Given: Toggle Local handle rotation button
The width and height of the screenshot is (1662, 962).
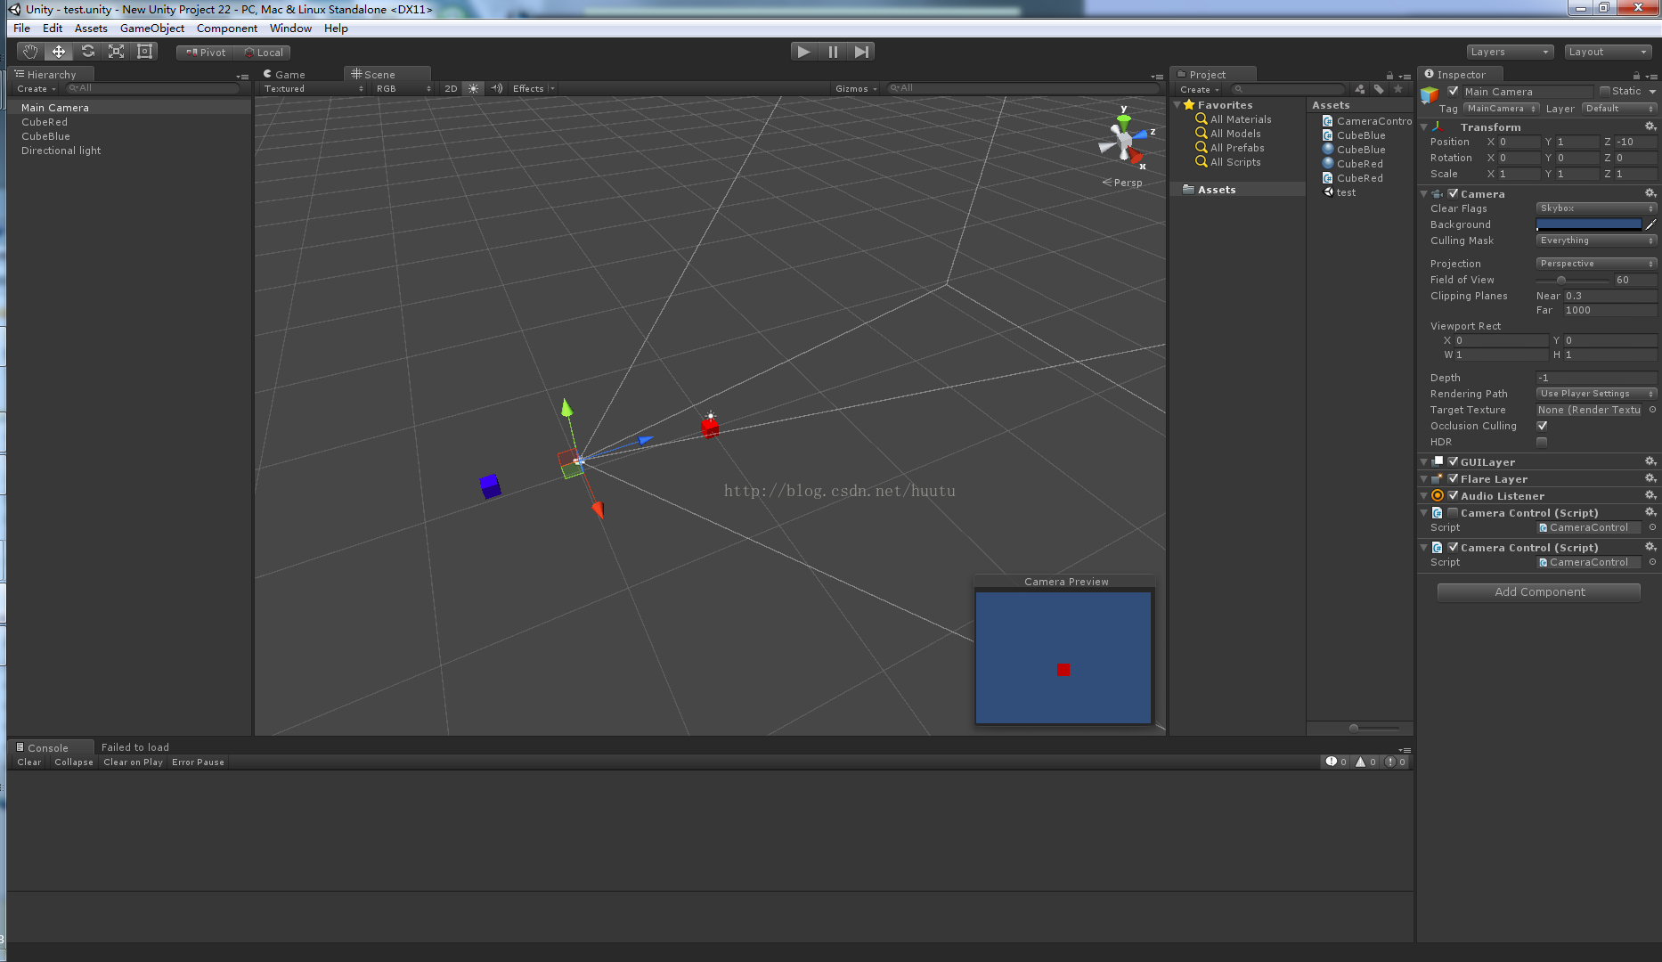Looking at the screenshot, I should coord(263,52).
